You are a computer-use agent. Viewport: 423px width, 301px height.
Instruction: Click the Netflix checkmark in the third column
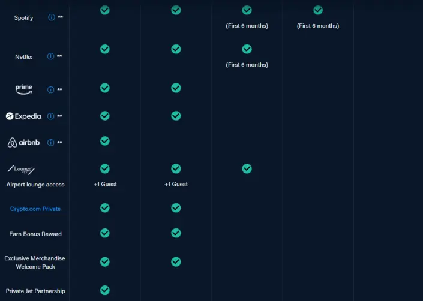tap(247, 49)
